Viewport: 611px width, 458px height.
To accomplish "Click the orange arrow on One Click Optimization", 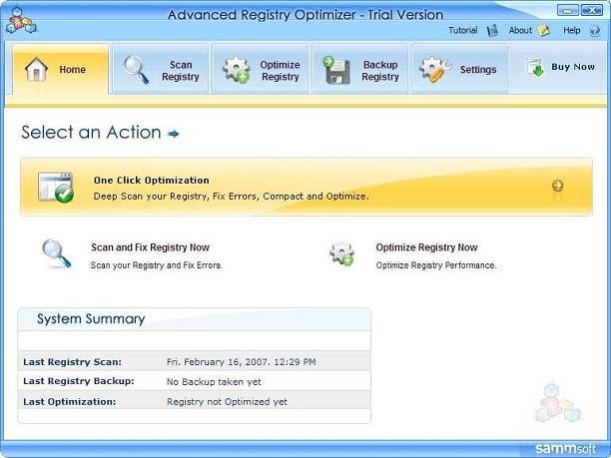I will pos(558,186).
